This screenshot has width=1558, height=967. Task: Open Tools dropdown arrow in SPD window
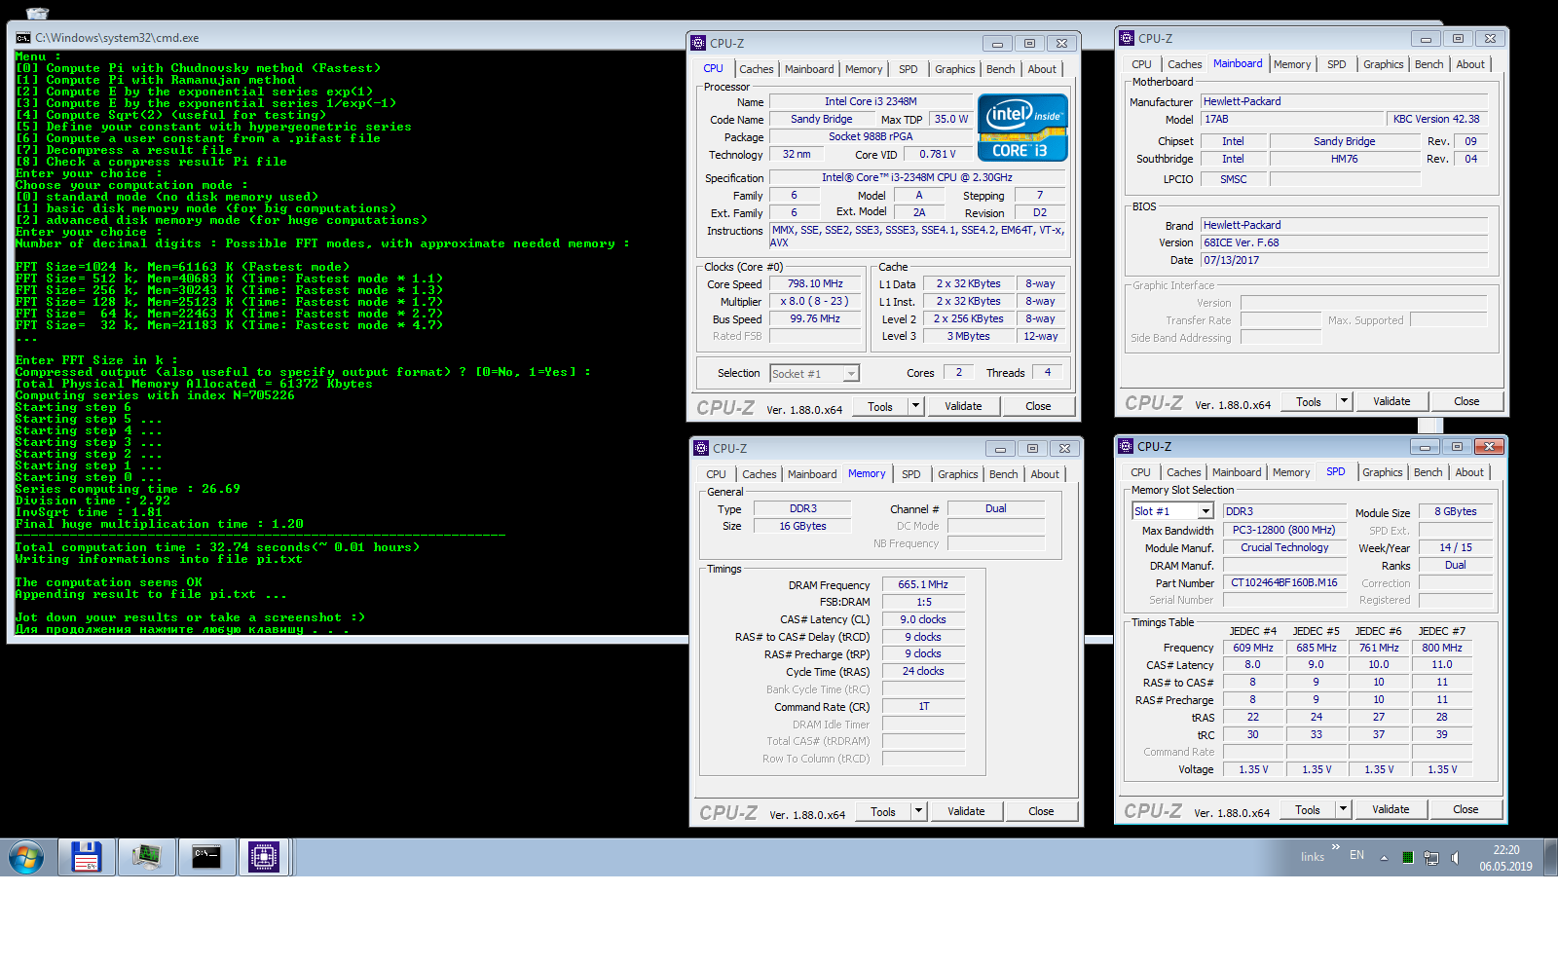coord(1343,809)
